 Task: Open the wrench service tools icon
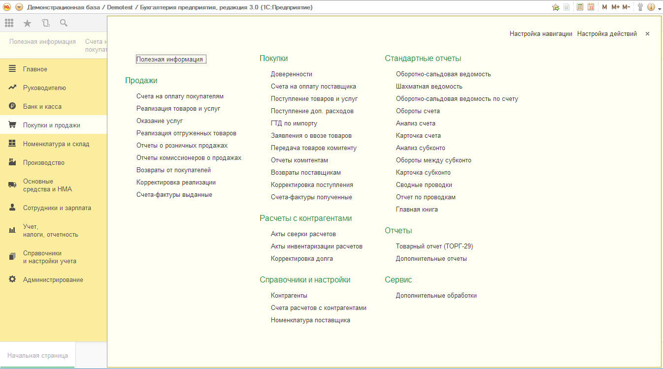[641, 7]
